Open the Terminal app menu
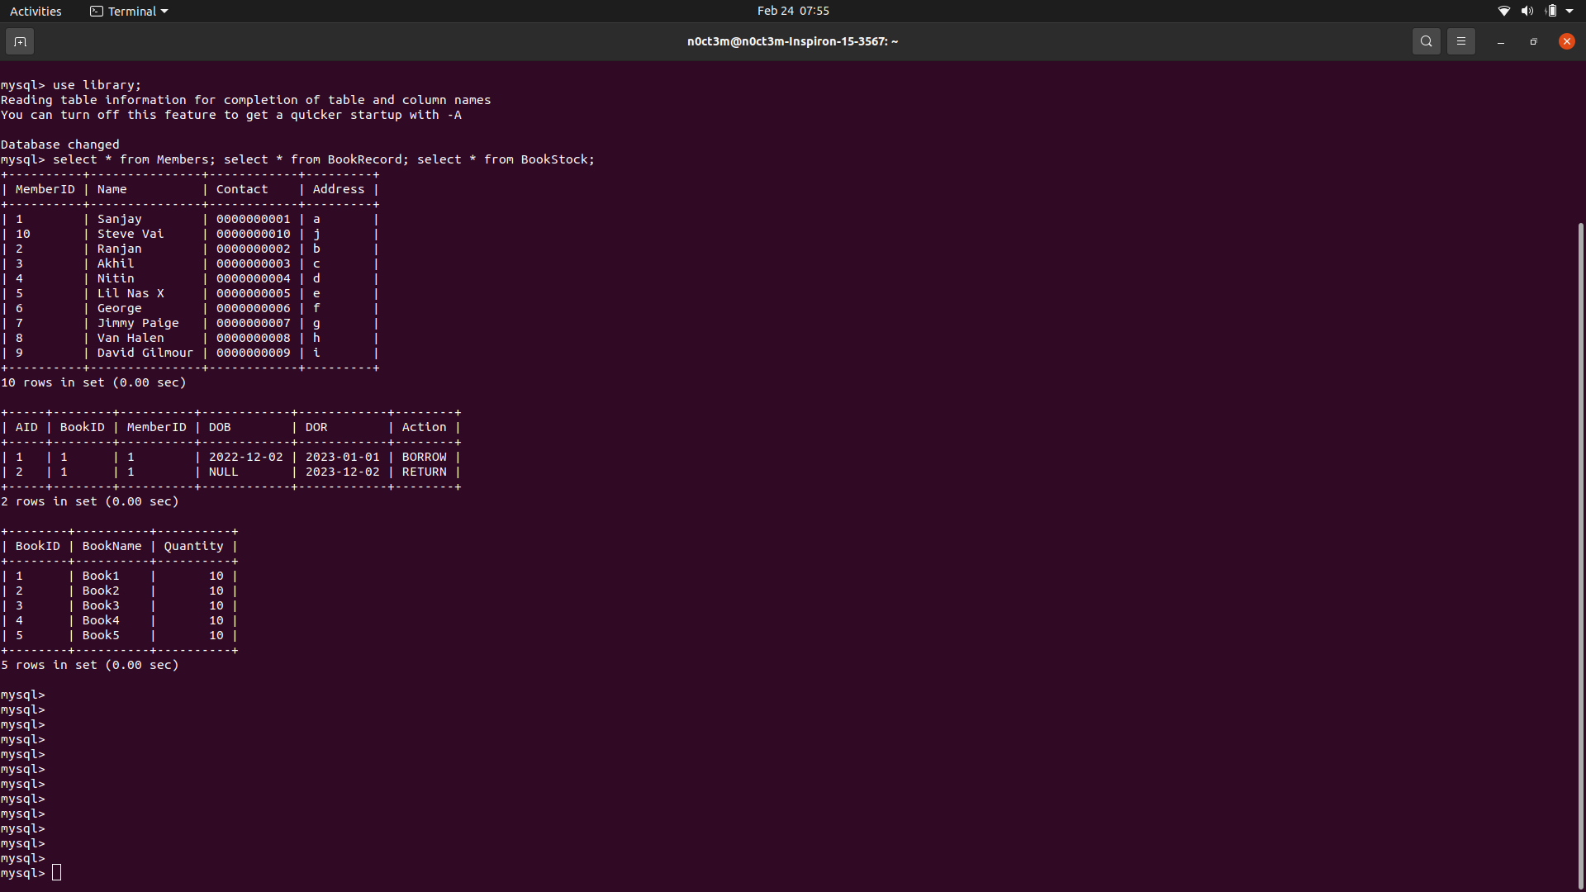The width and height of the screenshot is (1586, 892). pos(129,11)
